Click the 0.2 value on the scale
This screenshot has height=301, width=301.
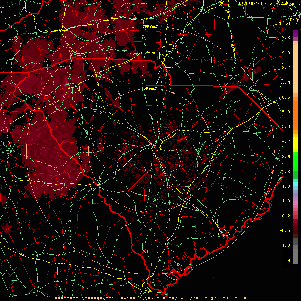coord(286,216)
